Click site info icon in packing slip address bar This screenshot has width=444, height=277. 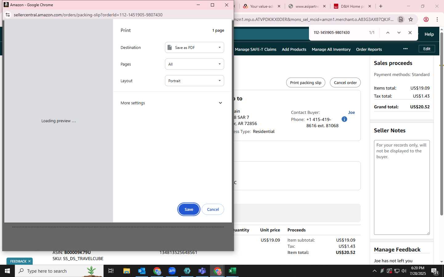[8, 15]
